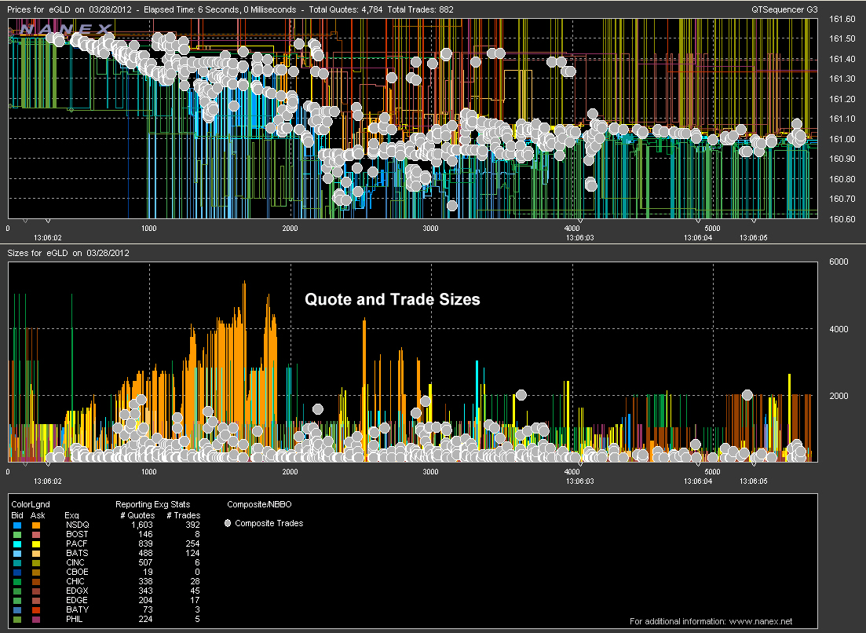Click the 6000 size axis label
This screenshot has width=866, height=633.
[839, 262]
